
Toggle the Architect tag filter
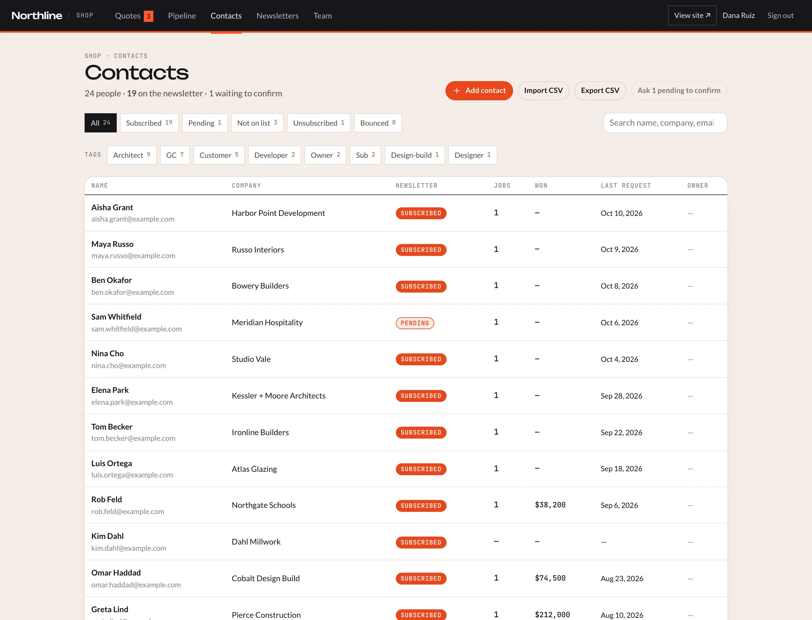click(x=132, y=155)
